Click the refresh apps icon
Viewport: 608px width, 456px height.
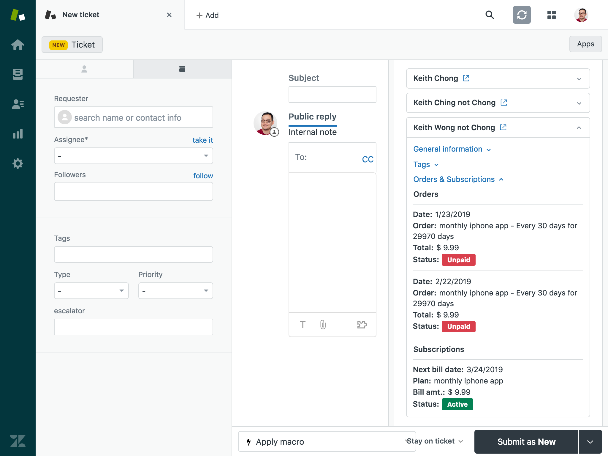tap(522, 15)
